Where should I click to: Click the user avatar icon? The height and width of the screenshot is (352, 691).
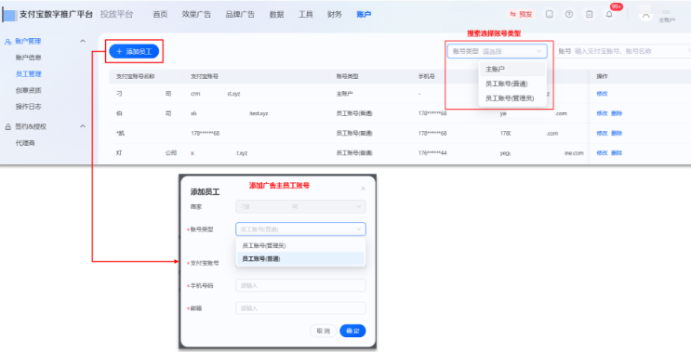click(x=645, y=15)
